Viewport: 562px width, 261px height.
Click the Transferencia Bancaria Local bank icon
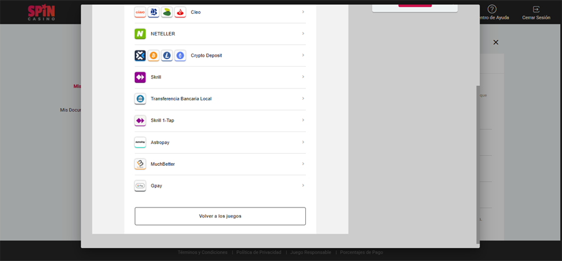[x=140, y=99]
